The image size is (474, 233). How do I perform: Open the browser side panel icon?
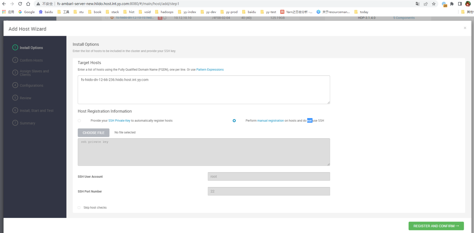(x=460, y=4)
